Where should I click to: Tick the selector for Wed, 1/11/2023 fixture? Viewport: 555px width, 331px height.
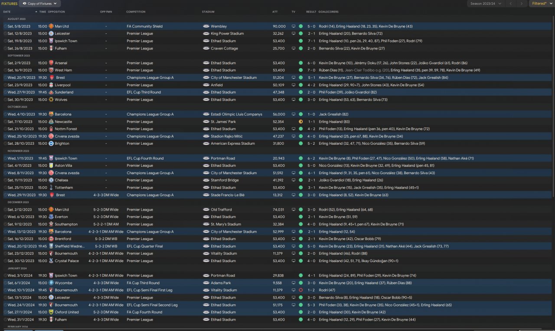[x=5, y=158]
